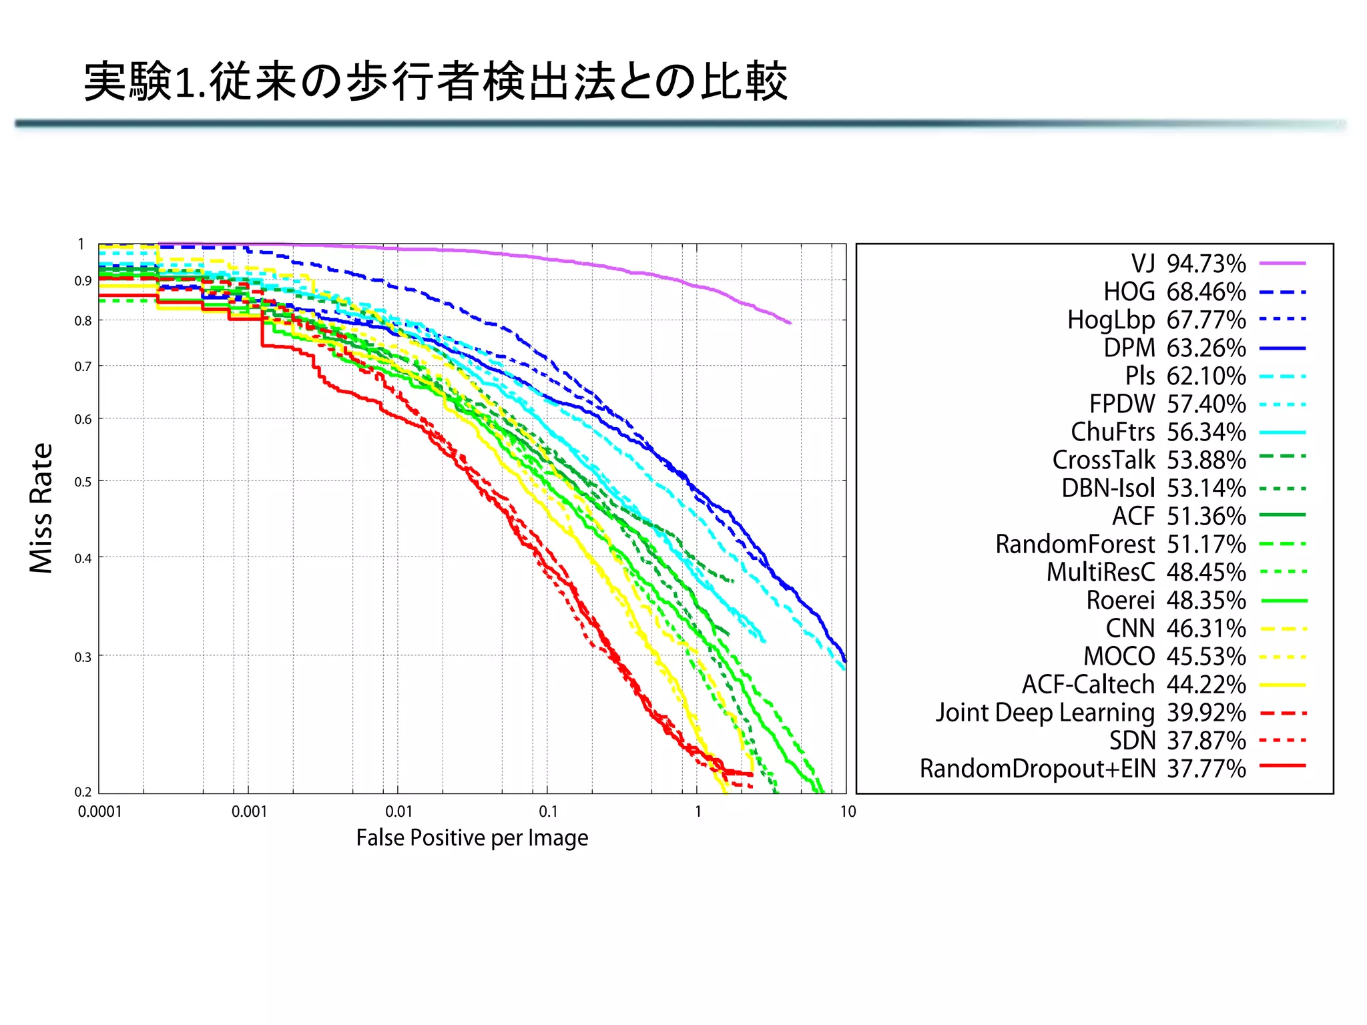Screen dimensions: 1367x1025
Task: Click the Joint Deep Learning legend label
Action: (x=1045, y=713)
